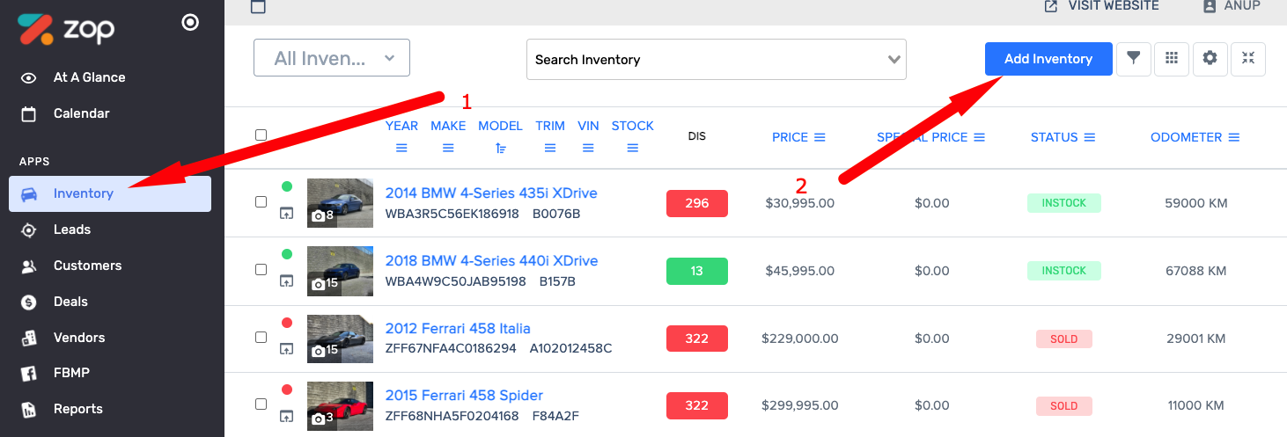Open the filter menu under YEAR
The width and height of the screenshot is (1287, 437).
click(x=401, y=149)
